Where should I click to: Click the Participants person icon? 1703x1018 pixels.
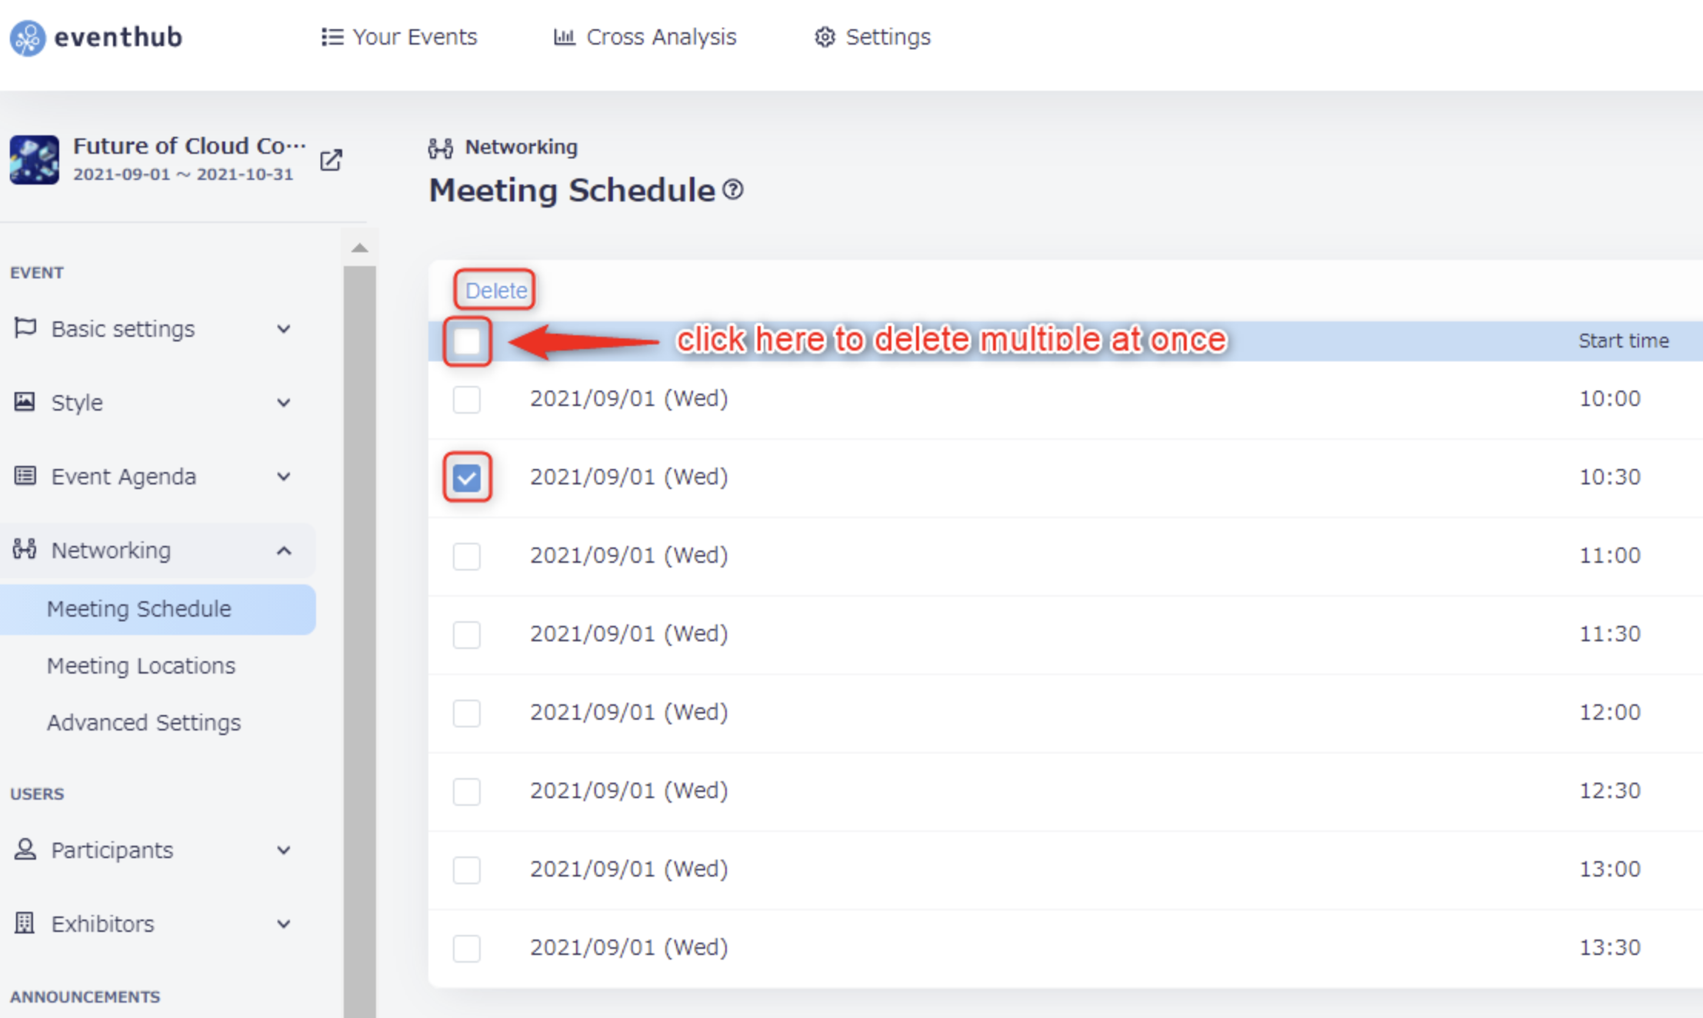pos(25,849)
